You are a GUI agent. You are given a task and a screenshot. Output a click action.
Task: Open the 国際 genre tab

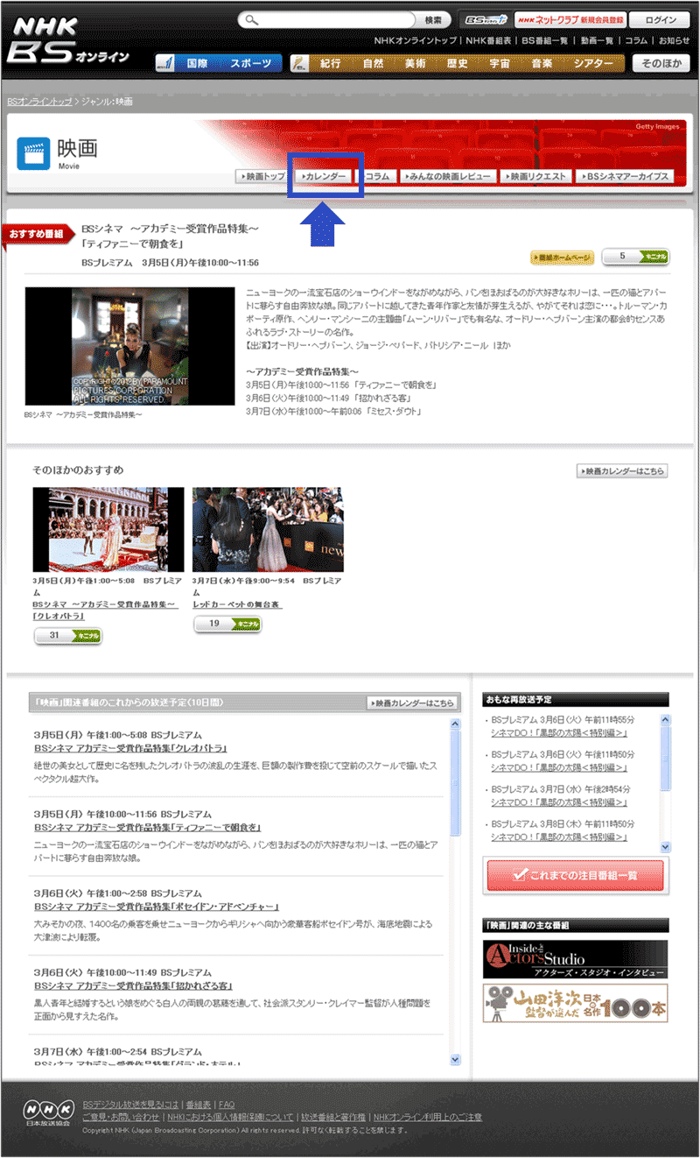tap(197, 63)
